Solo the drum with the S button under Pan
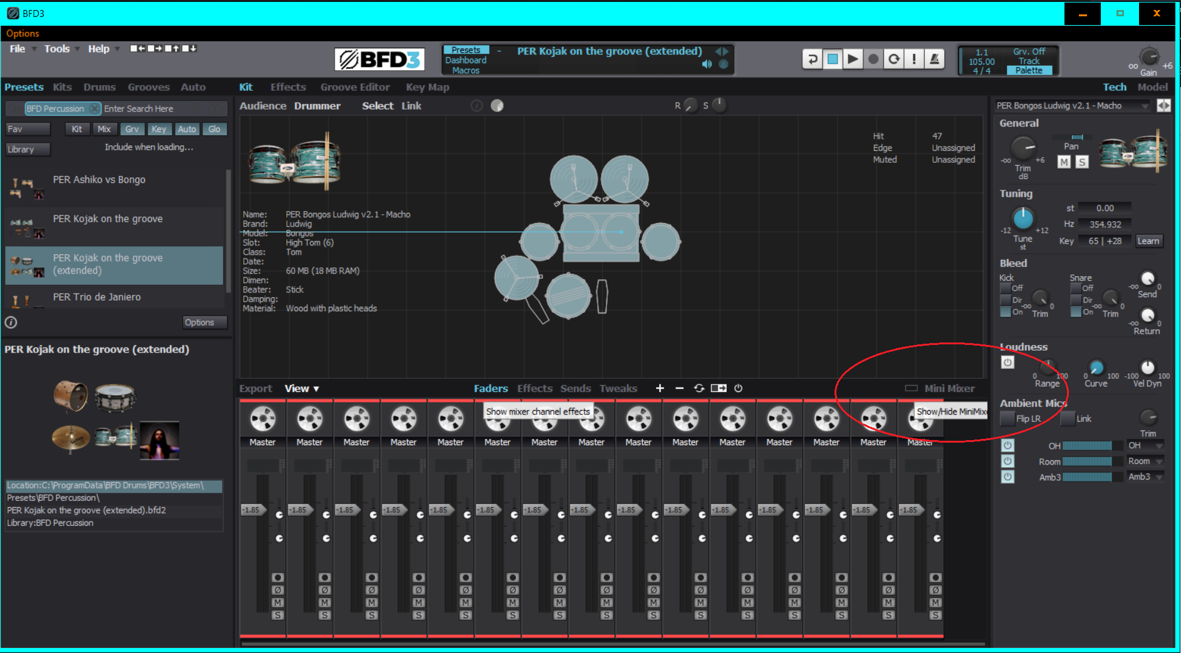The height and width of the screenshot is (653, 1181). coord(1082,162)
